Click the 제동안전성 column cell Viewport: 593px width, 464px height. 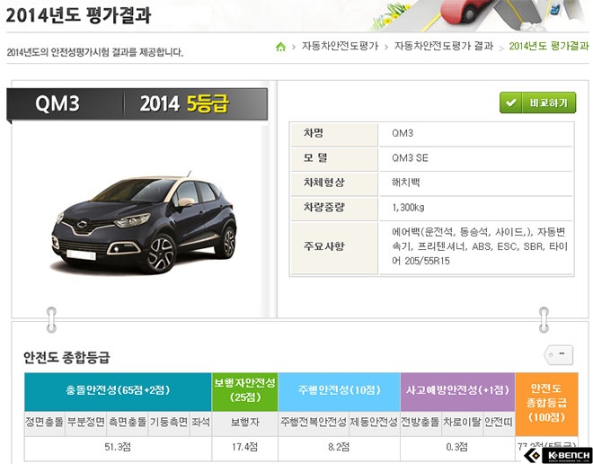click(x=374, y=424)
